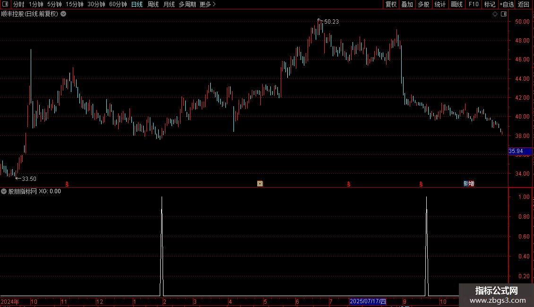Screen dimensions: 534x307
Task: Switch to 日线 daily chart
Action: [x=137, y=4]
